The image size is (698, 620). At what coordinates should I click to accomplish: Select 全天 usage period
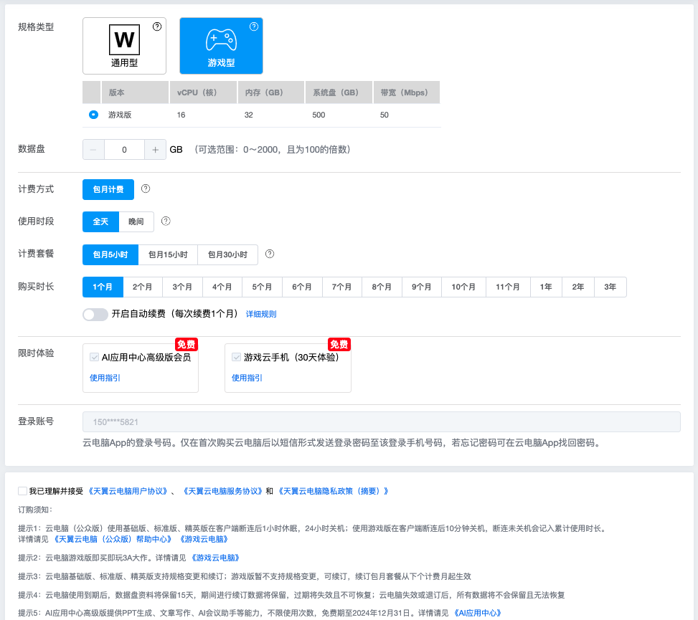[x=100, y=221]
